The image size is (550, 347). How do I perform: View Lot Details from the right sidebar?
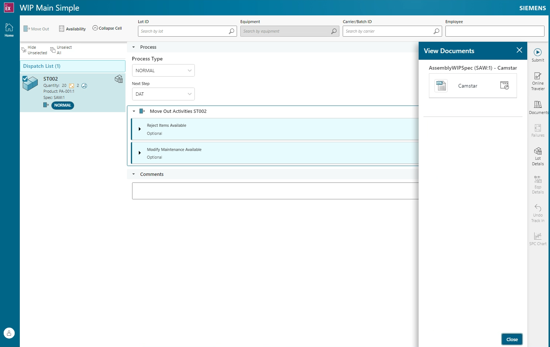[538, 156]
